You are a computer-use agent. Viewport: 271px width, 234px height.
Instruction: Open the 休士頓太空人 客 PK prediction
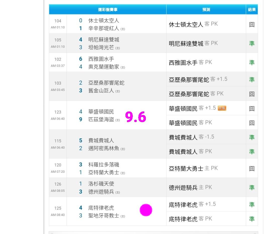click(193, 24)
